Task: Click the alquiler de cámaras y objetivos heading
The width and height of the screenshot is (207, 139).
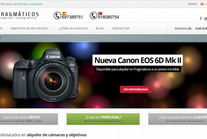Action: point(57,135)
